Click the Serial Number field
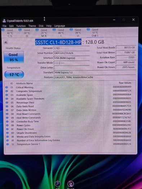142x189 pixels. (72, 53)
